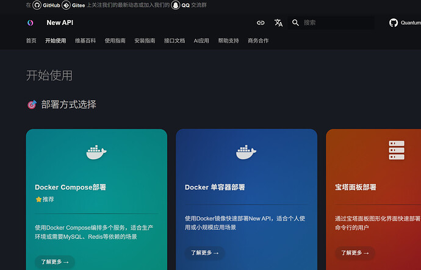Open the GitHub text link in the top banner
The width and height of the screenshot is (421, 270).
click(x=51, y=5)
